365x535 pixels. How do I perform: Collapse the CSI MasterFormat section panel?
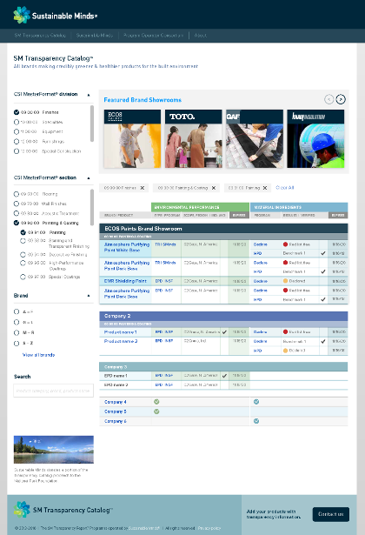89,178
